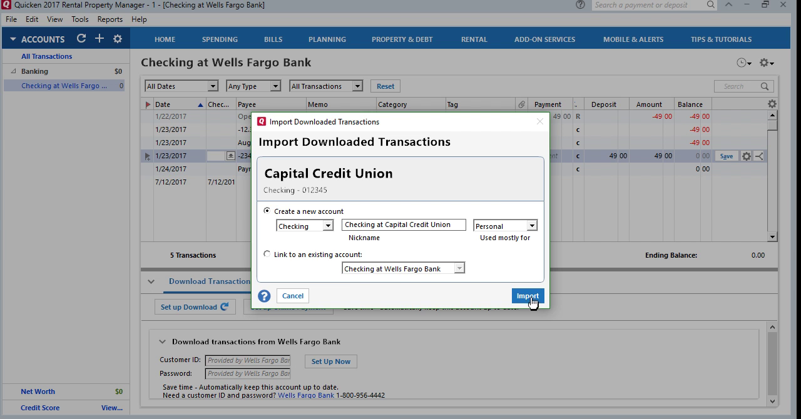Viewport: 801px width, 419px height.
Task: Click the refresh accounts icon in sidebar
Action: tap(81, 39)
